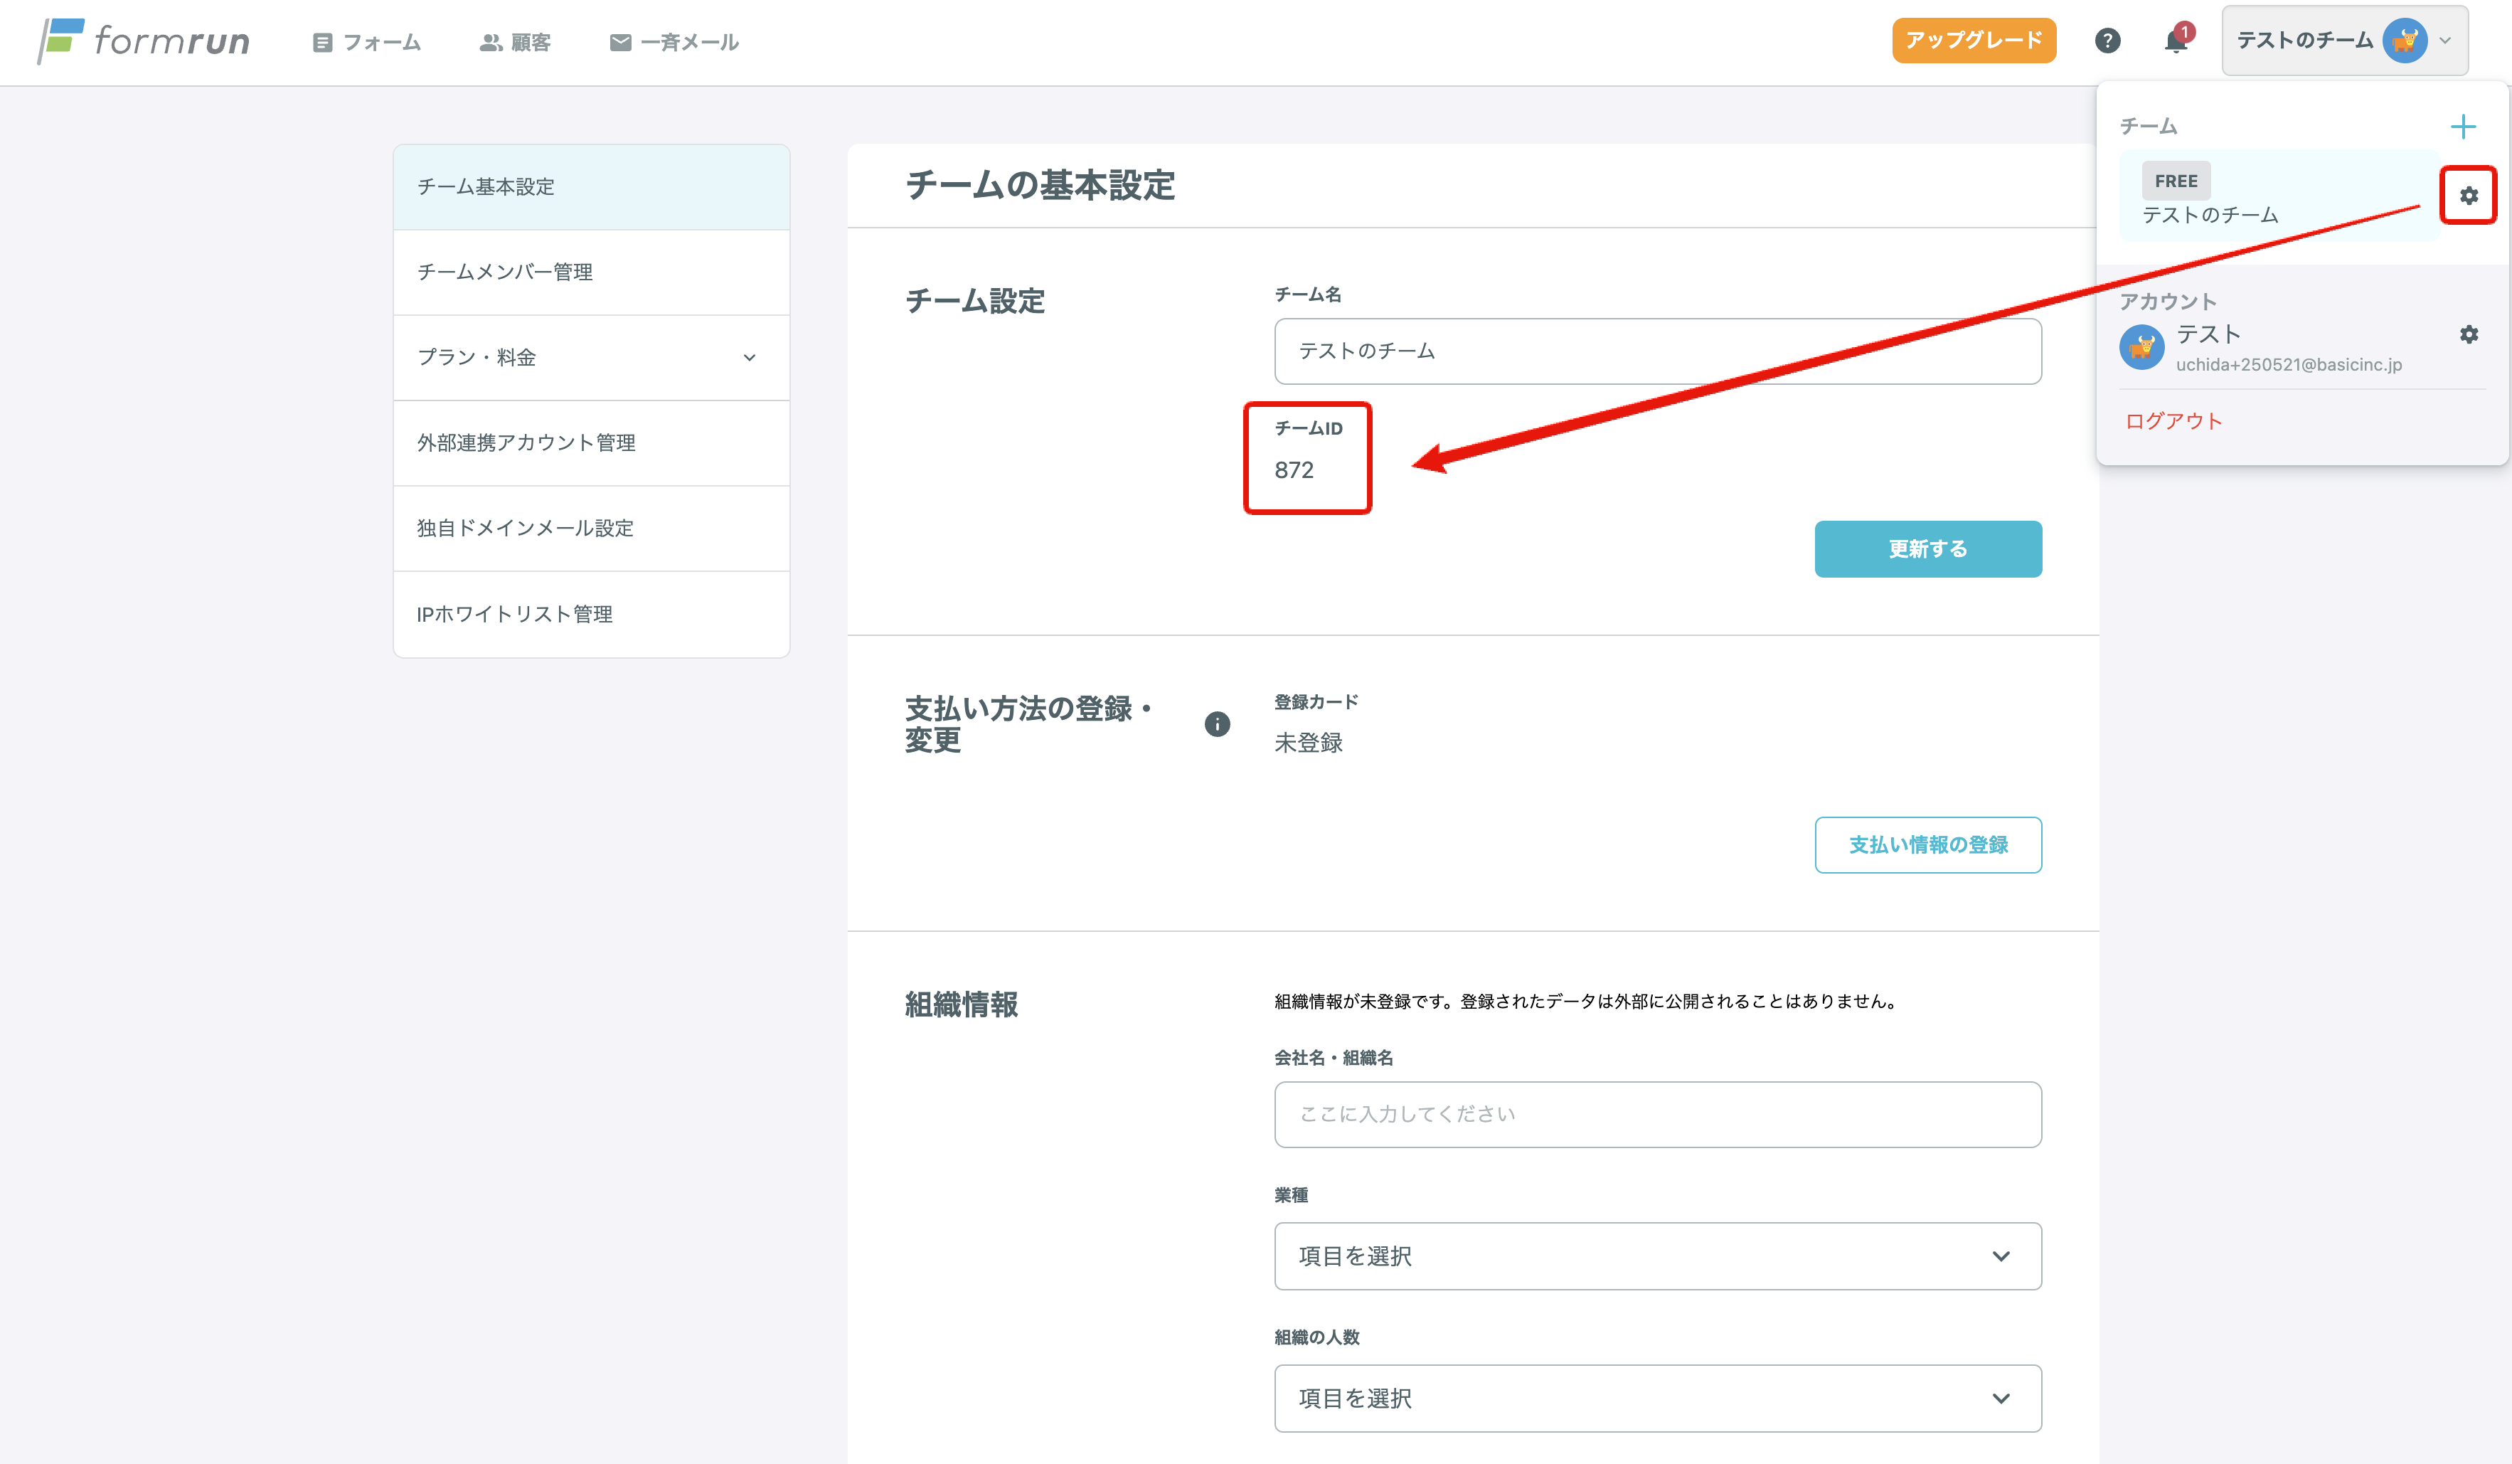Open the フォーム navigation menu
Image resolution: width=2512 pixels, height=1464 pixels.
coord(367,42)
